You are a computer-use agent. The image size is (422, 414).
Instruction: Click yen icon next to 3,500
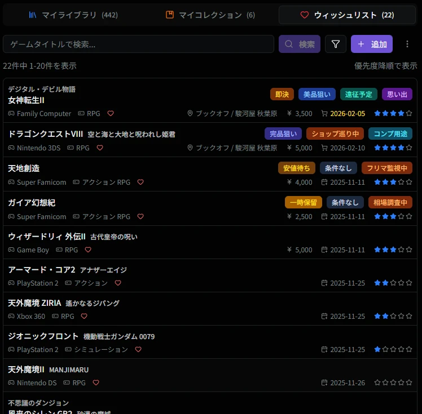point(289,113)
